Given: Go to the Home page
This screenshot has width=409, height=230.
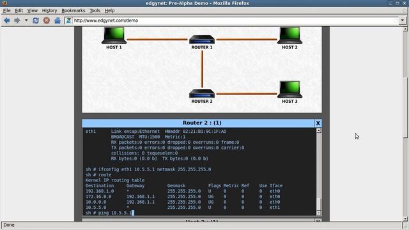Looking at the screenshot, I should tap(58, 20).
